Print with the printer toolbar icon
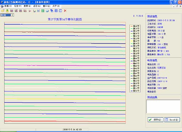 coord(47,11)
